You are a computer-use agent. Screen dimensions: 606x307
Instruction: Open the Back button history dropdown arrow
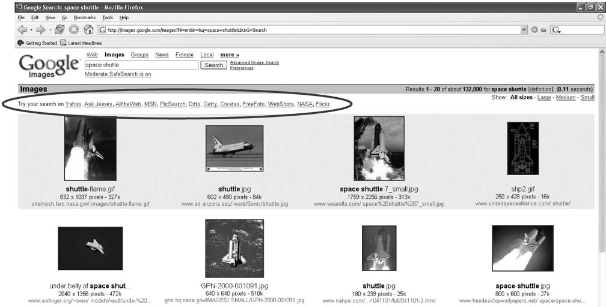tap(31, 29)
